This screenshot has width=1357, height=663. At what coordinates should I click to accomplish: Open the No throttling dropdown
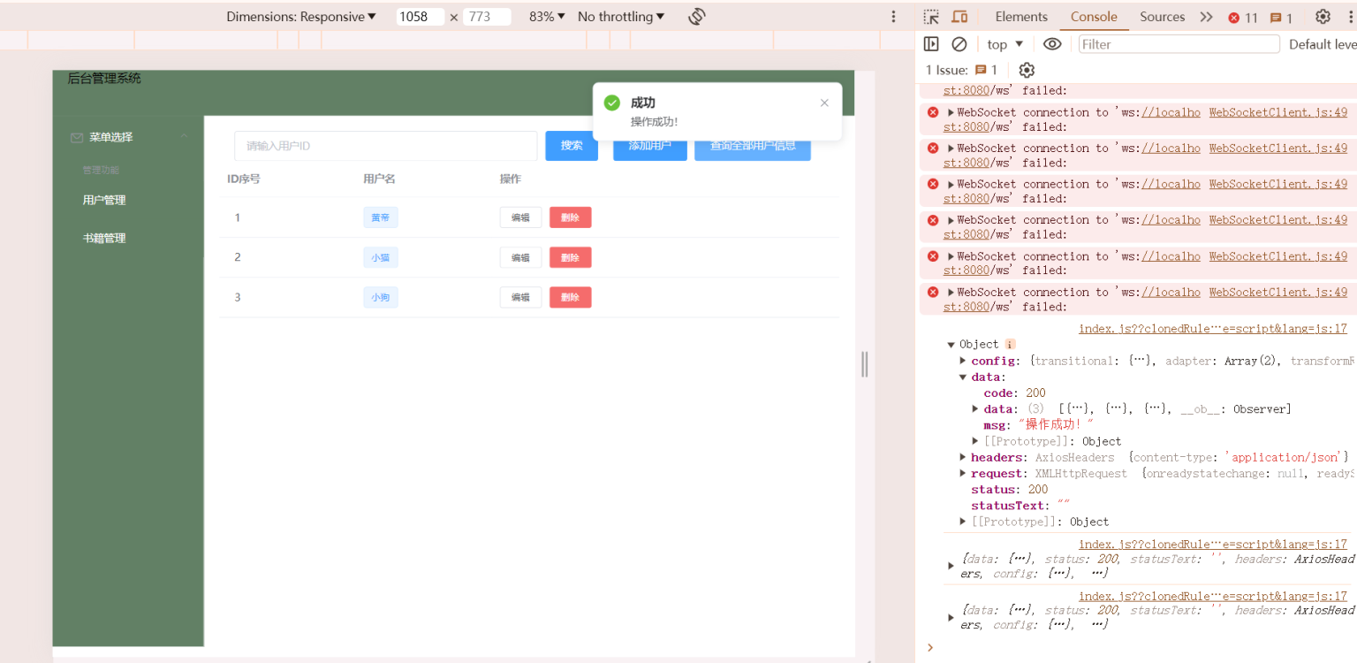(x=621, y=17)
